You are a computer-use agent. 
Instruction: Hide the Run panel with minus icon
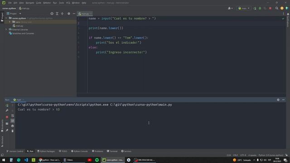(283, 100)
